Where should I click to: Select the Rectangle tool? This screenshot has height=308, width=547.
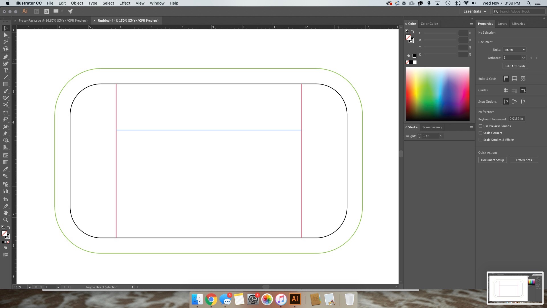click(x=5, y=84)
